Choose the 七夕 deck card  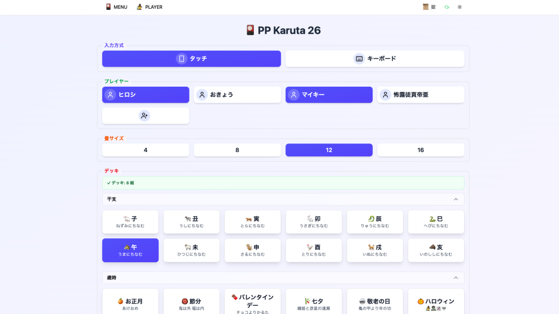point(314,303)
